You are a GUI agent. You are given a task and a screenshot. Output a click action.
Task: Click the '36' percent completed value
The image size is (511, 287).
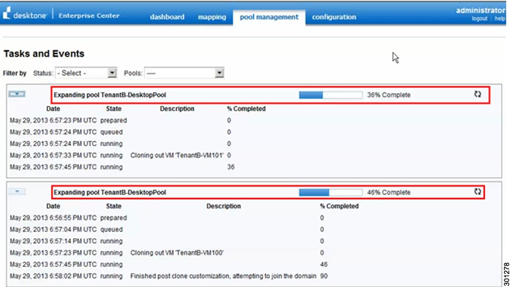pyautogui.click(x=231, y=167)
